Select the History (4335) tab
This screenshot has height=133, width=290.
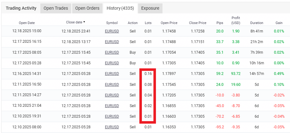point(120,8)
